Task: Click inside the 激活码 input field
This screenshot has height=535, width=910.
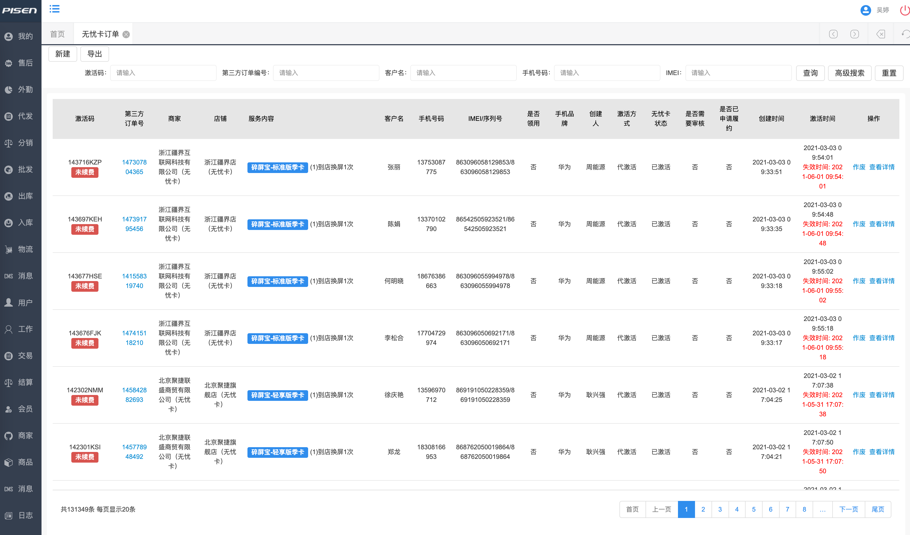Action: click(x=163, y=73)
